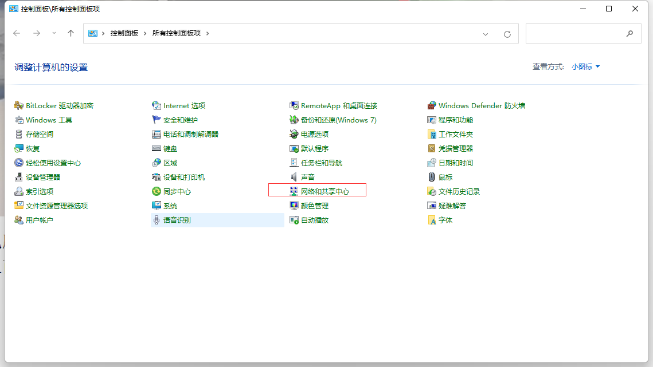Open 设备管理器
The image size is (653, 367).
pos(42,177)
